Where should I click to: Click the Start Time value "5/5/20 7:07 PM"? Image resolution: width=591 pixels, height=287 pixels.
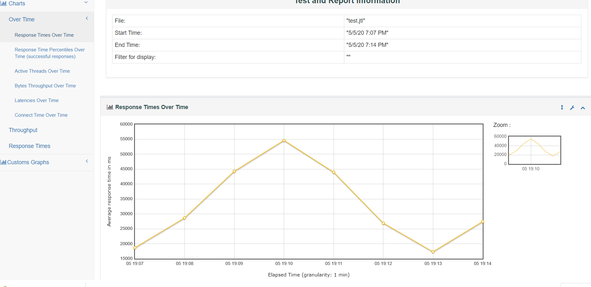(x=367, y=33)
